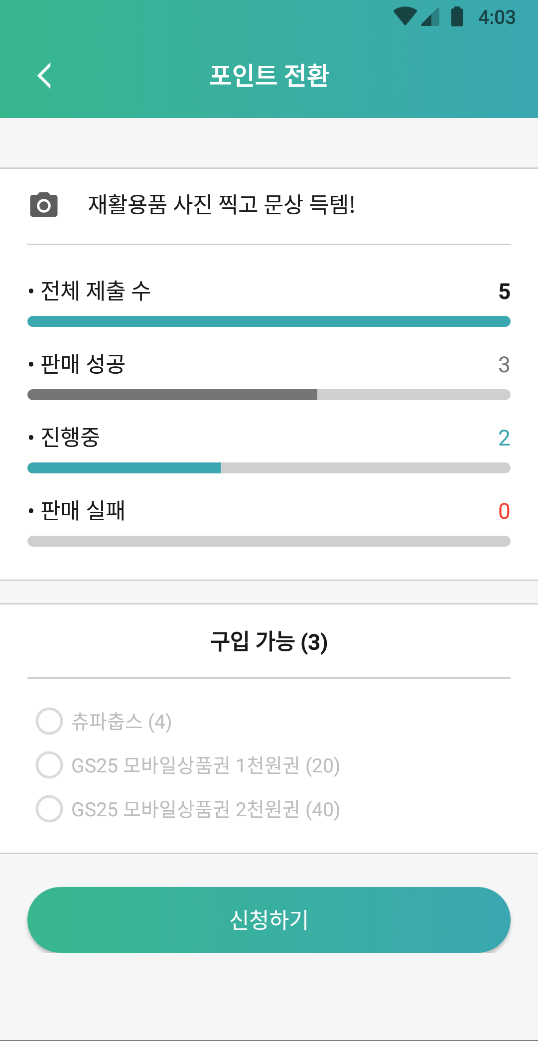The height and width of the screenshot is (1041, 538).
Task: Tap the 포인트 전환 page title
Action: click(x=269, y=76)
